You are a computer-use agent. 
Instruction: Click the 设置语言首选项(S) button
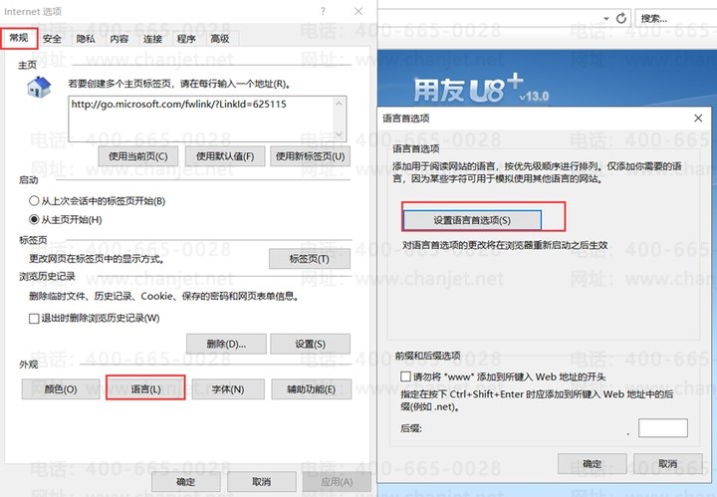coord(472,220)
